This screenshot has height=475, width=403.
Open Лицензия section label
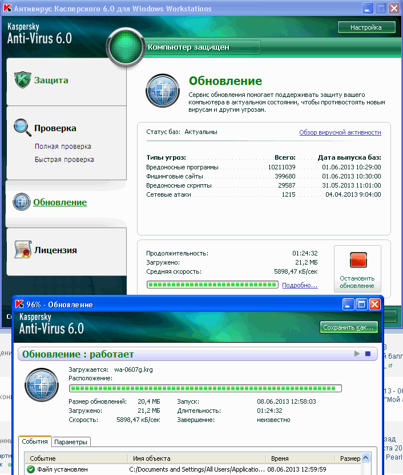click(x=55, y=250)
